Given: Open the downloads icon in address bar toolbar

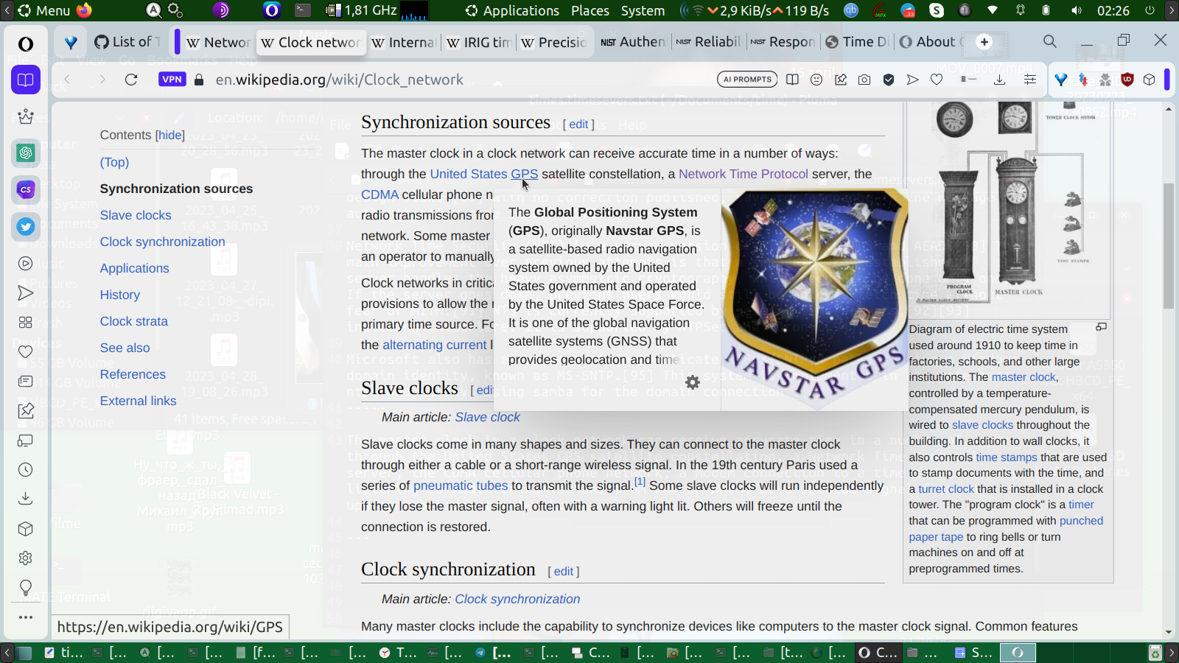Looking at the screenshot, I should [x=999, y=80].
